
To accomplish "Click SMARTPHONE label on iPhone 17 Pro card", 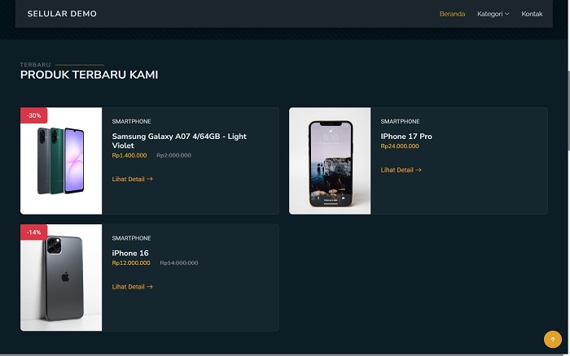I will [x=400, y=121].
